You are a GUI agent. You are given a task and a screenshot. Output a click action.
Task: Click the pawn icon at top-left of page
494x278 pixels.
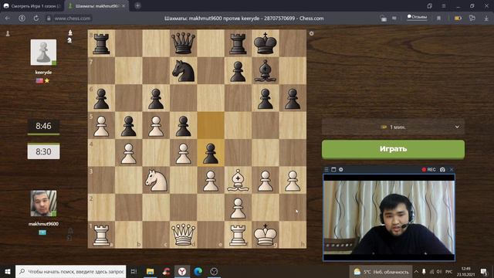coord(8,33)
